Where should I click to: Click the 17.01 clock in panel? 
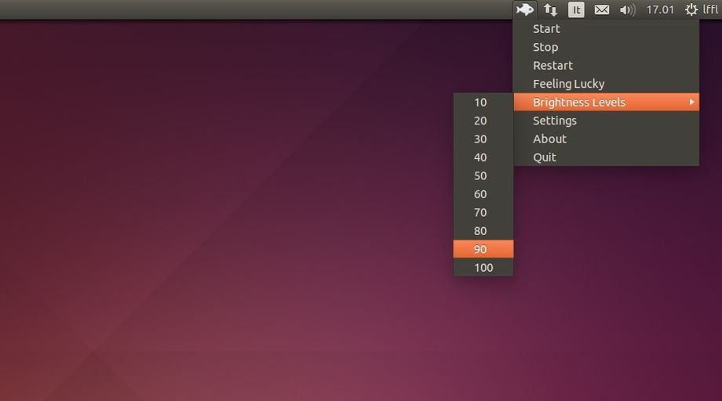660,9
